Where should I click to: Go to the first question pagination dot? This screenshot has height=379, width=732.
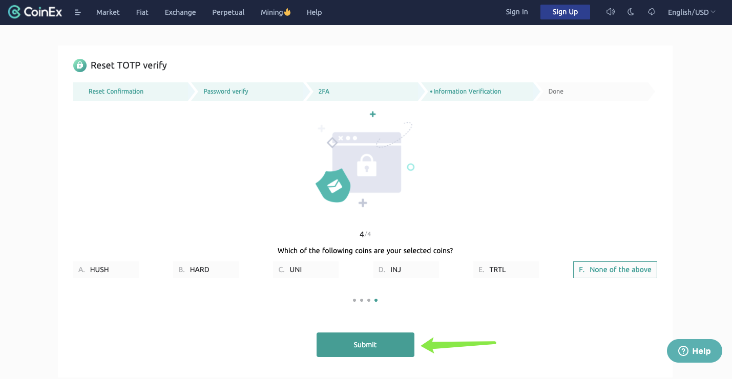pyautogui.click(x=354, y=300)
